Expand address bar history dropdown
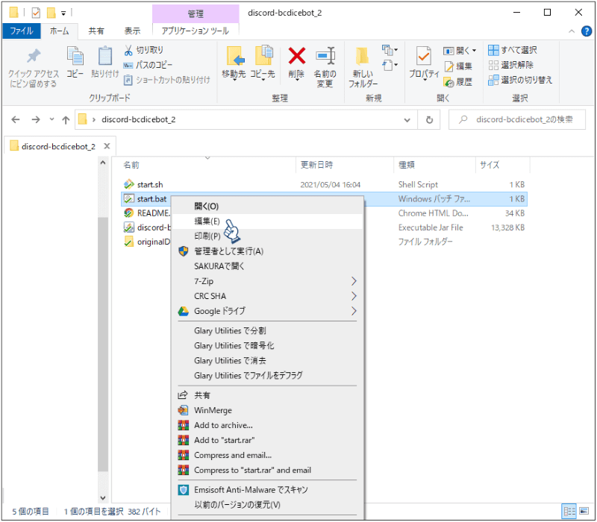Viewport: 597px width, 522px height. point(407,120)
